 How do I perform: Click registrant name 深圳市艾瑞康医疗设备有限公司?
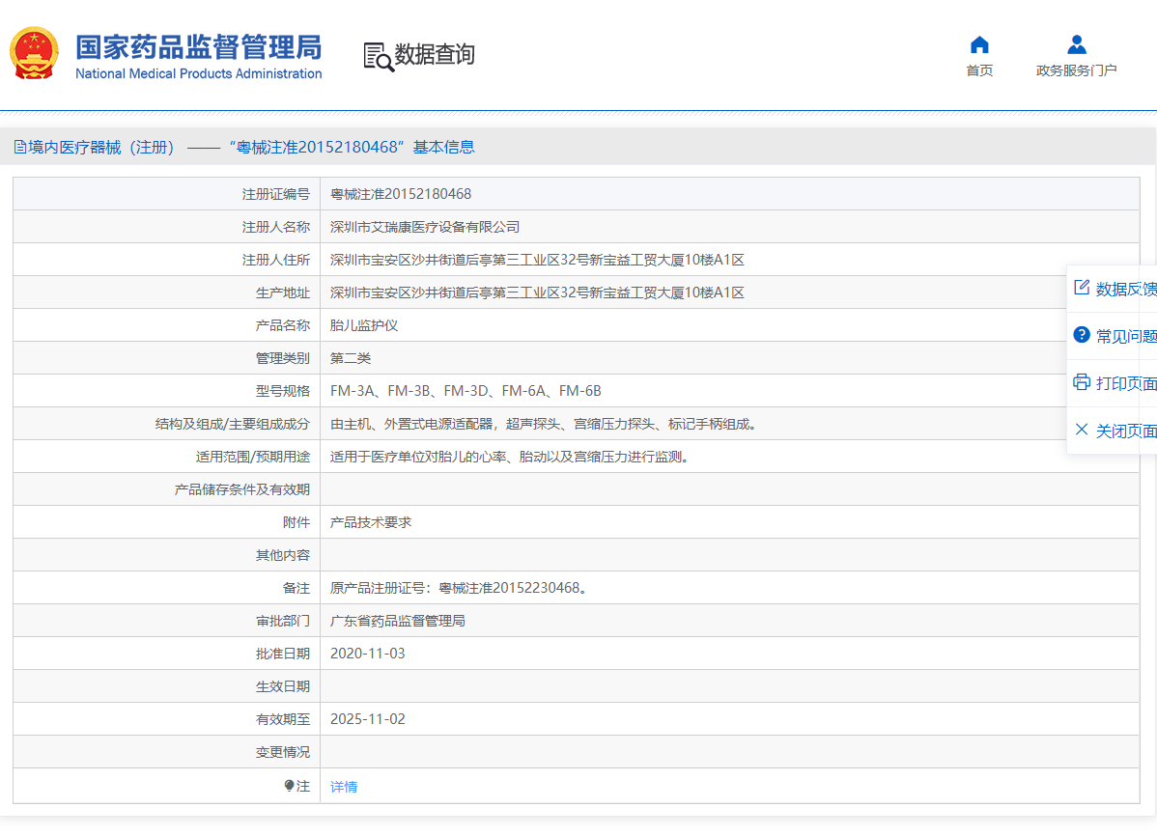click(425, 227)
